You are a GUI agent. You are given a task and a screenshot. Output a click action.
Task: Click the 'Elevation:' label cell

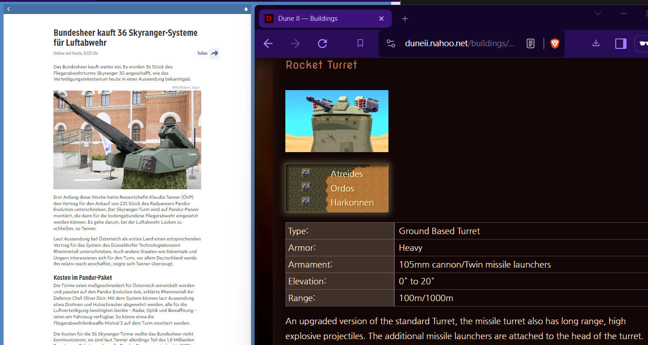click(x=340, y=281)
